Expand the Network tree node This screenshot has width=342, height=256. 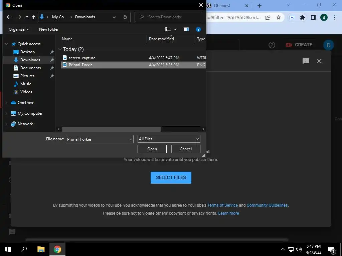[x=6, y=124]
